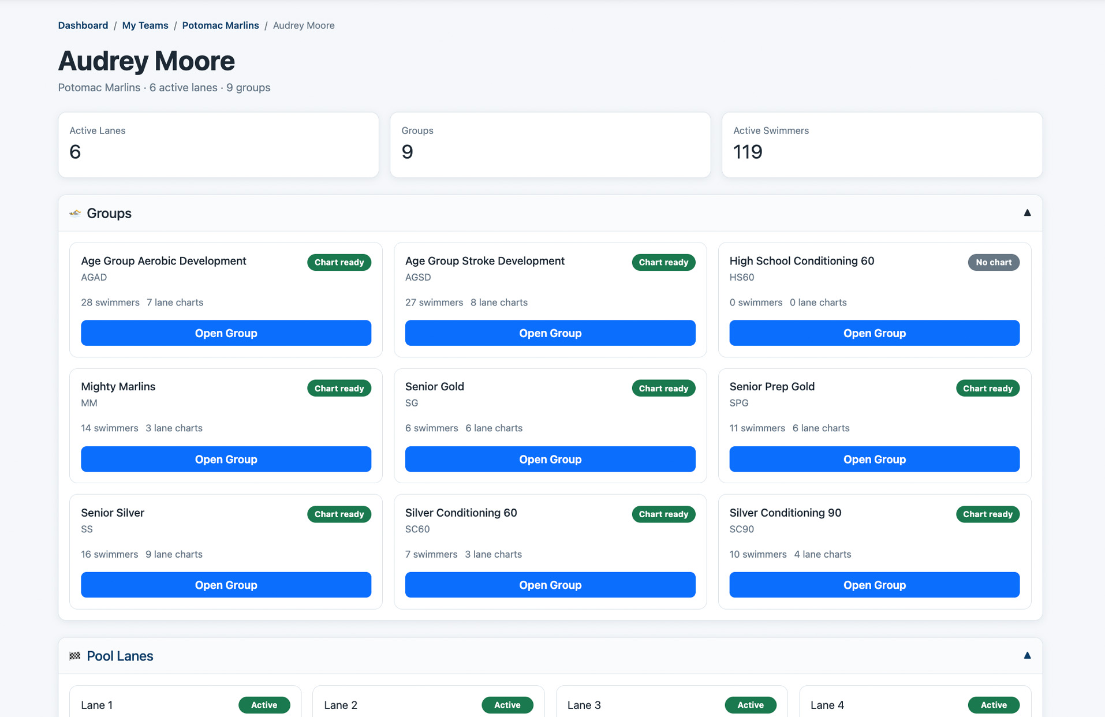Click the Active badge on Lane 4

tap(994, 705)
